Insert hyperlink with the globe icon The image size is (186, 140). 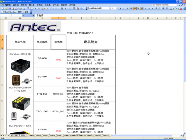click(62, 8)
